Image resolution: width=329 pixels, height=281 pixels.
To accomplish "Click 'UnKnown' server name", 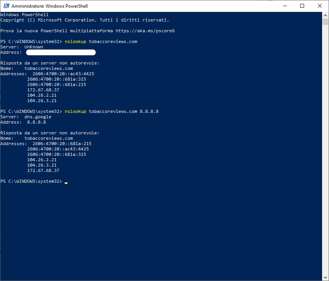I will click(34, 47).
